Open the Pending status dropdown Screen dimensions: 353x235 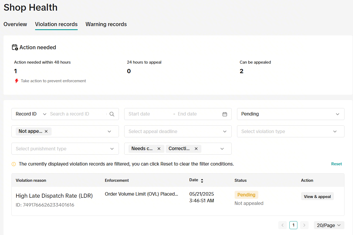290,114
